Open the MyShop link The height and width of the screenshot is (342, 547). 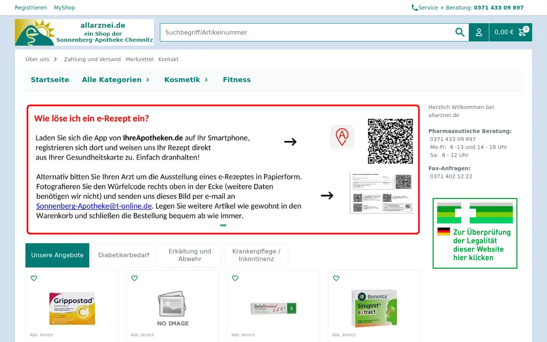coord(64,8)
